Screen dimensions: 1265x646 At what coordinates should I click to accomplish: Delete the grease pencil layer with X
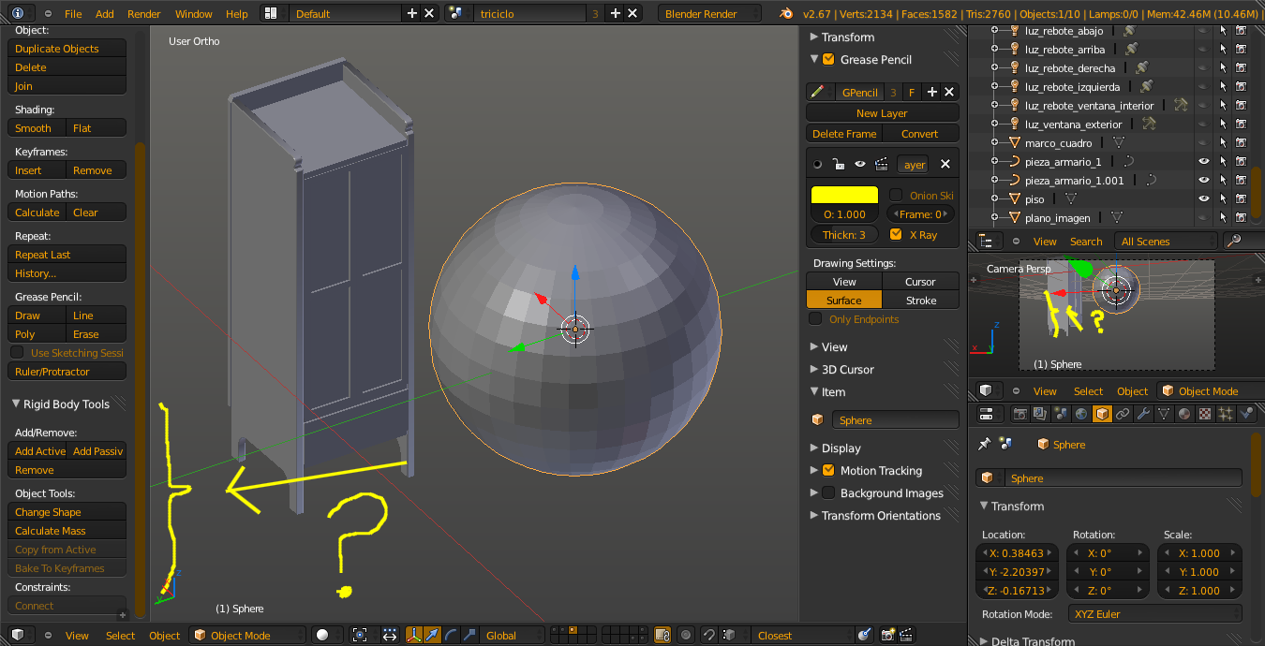[x=945, y=164]
